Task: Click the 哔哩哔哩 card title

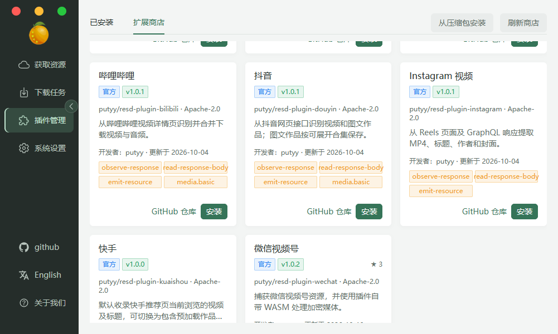Action: tap(117, 76)
